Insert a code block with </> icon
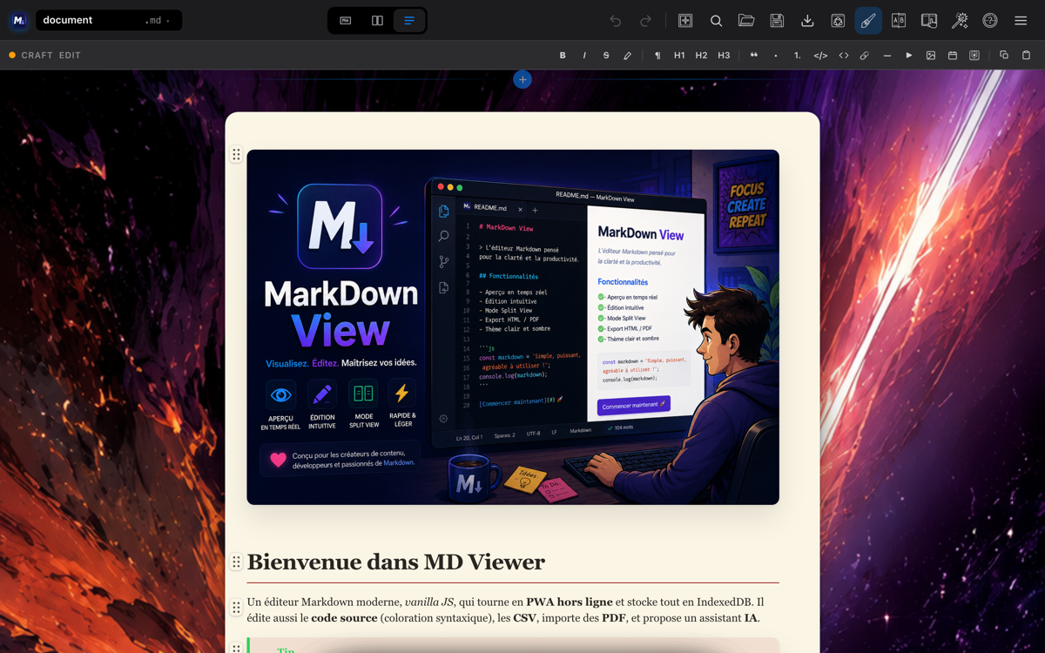The image size is (1045, 653). point(820,55)
